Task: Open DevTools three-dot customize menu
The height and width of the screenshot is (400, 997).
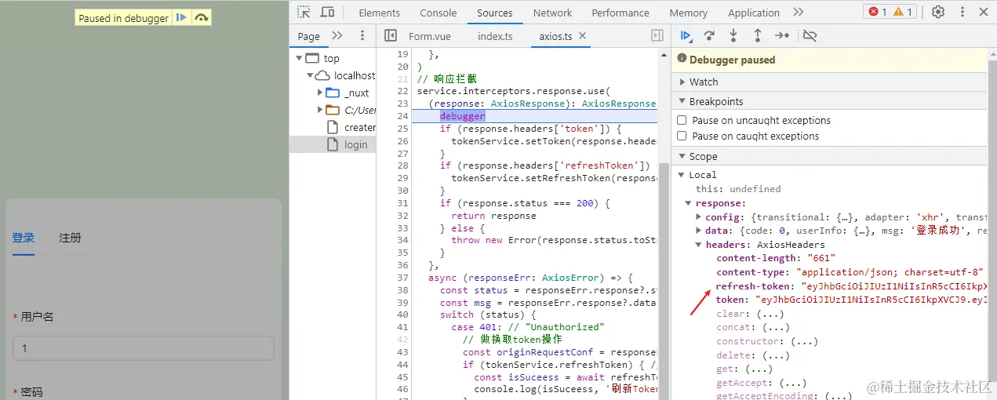Action: pyautogui.click(x=962, y=12)
